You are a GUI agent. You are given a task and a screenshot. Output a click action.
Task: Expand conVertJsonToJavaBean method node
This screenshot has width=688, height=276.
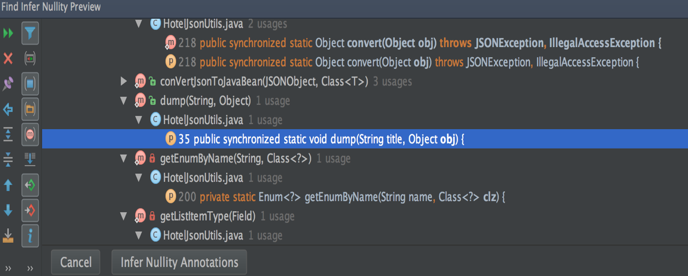tap(124, 82)
